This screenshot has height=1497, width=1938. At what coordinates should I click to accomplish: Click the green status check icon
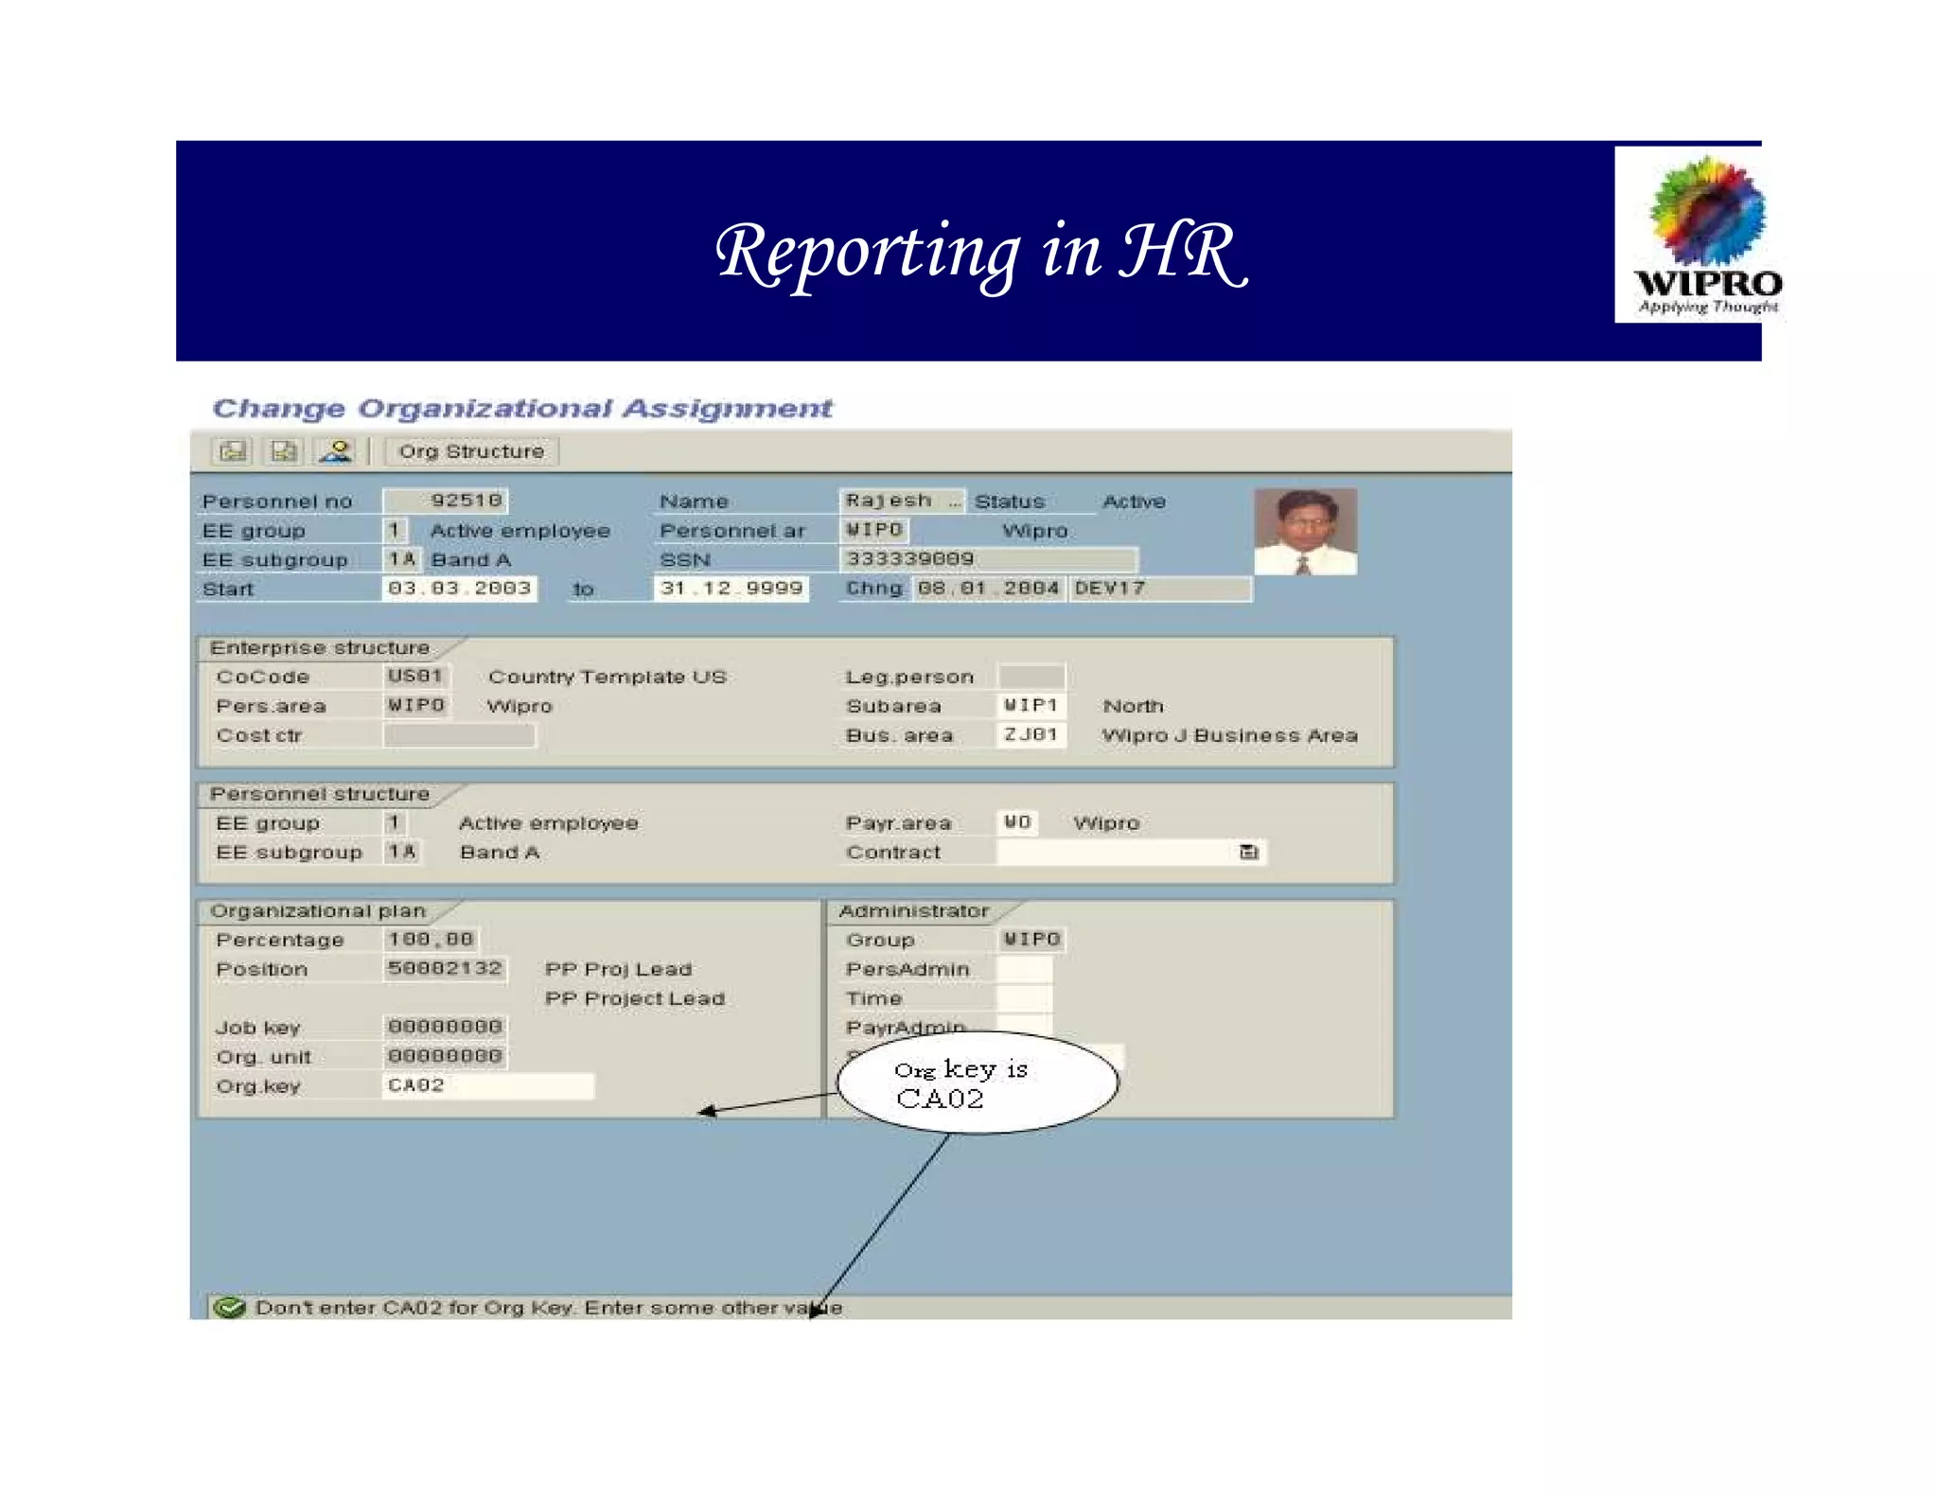coord(229,1308)
